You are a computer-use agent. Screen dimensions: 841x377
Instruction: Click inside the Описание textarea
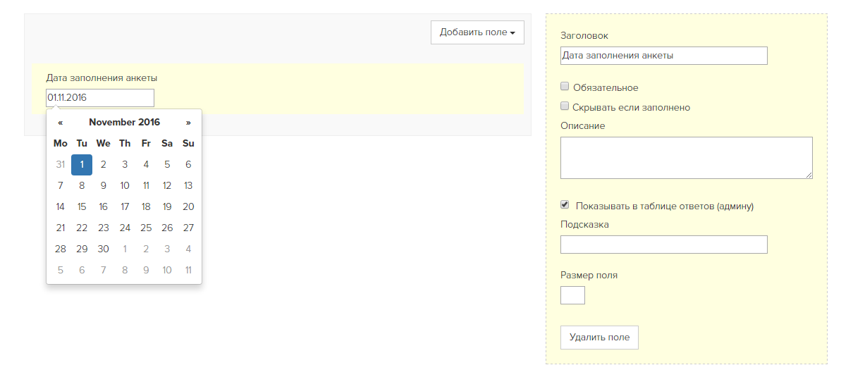(686, 158)
